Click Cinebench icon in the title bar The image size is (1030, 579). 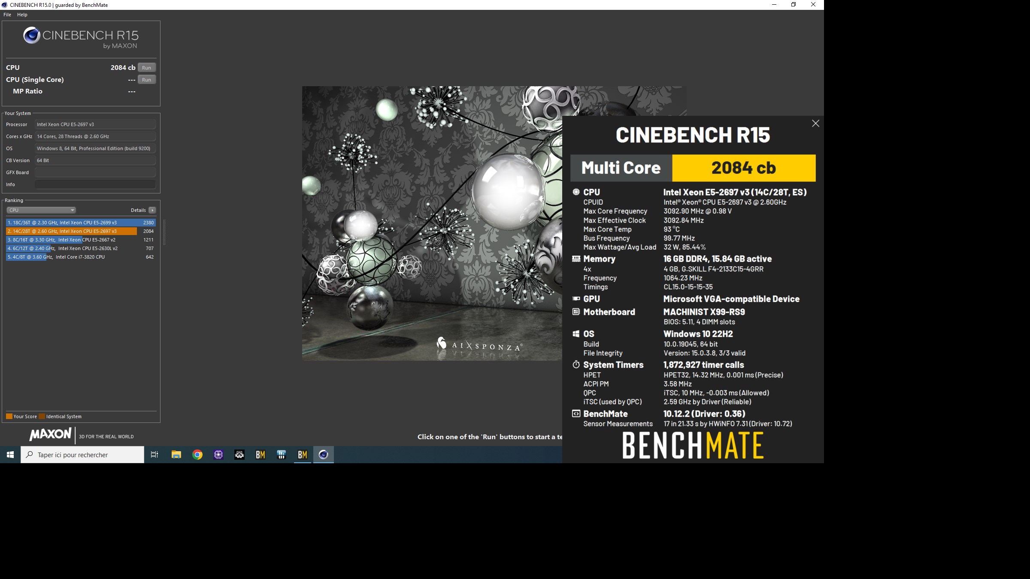tap(5, 5)
